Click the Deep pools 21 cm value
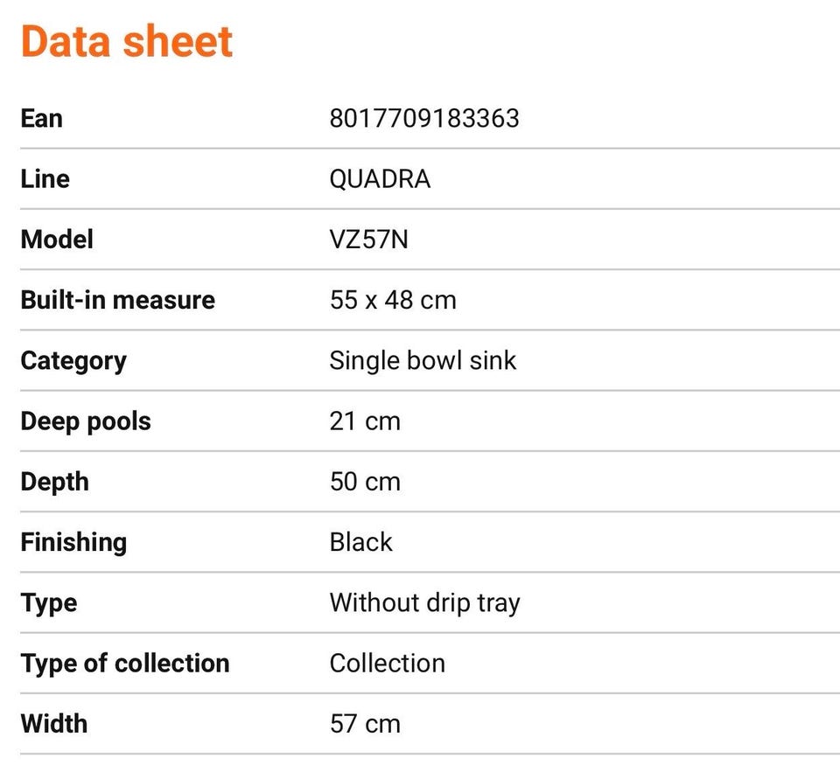This screenshot has width=840, height=779. [365, 421]
